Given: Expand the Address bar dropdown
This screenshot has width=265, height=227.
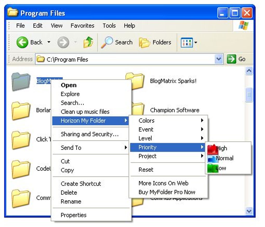Looking at the screenshot, I should (219, 59).
